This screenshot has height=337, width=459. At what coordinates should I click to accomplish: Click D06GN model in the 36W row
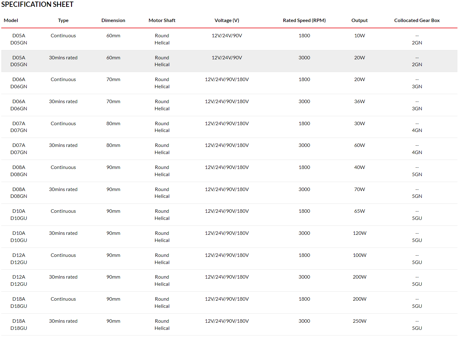(x=19, y=108)
